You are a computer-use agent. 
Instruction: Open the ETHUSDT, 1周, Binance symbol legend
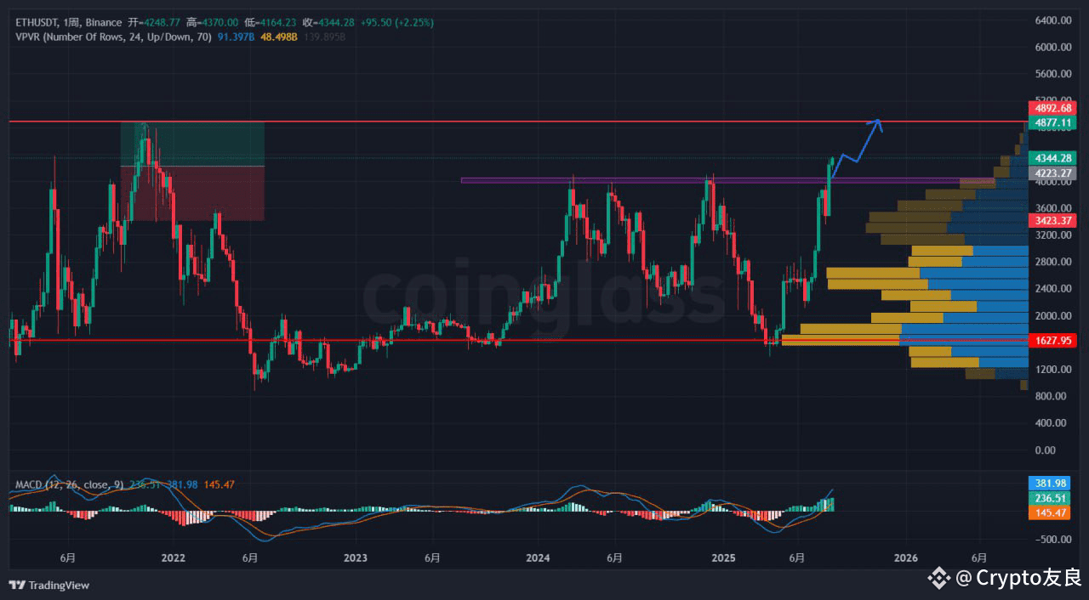click(x=69, y=22)
